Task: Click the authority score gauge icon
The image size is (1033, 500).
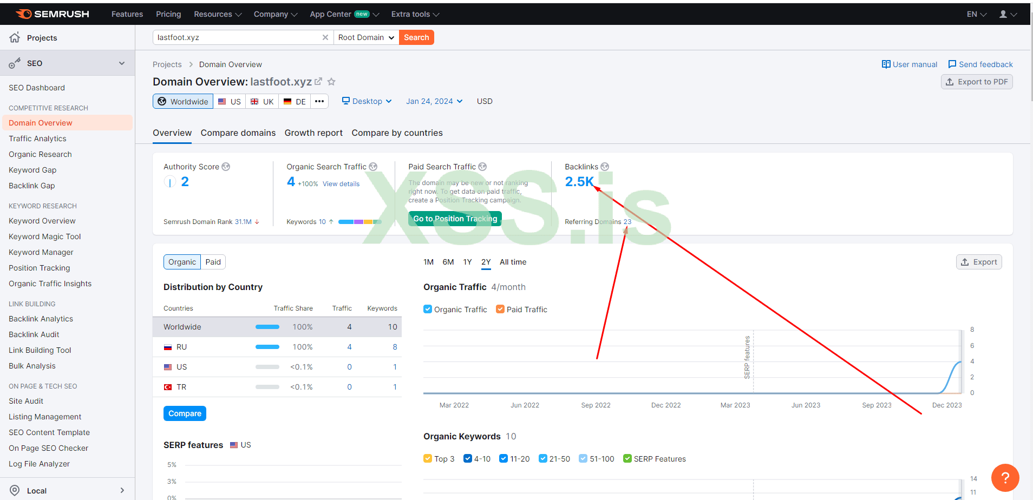Action: (170, 182)
